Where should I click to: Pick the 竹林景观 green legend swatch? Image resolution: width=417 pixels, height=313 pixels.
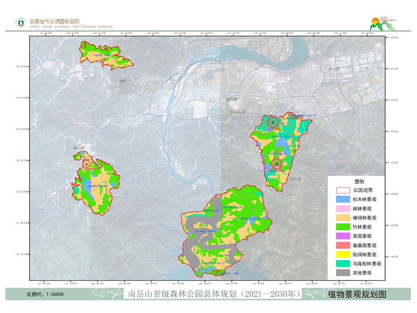click(343, 227)
